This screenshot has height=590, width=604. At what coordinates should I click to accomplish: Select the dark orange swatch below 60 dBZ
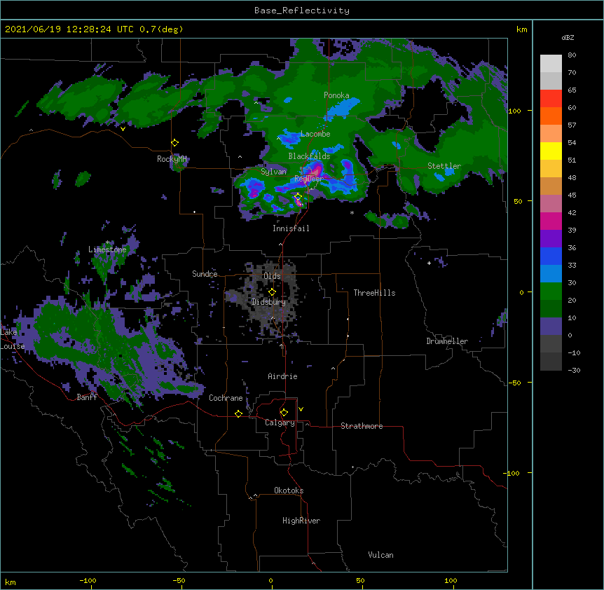551,116
